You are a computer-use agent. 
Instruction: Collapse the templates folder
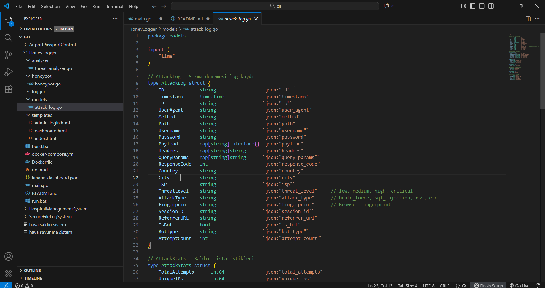coord(42,115)
